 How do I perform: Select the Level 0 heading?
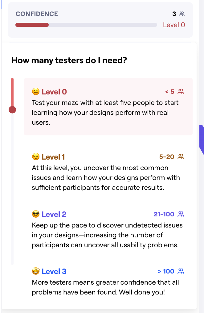click(x=54, y=92)
